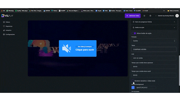Toggle the Ativar botão de ação switch

tap(134, 33)
